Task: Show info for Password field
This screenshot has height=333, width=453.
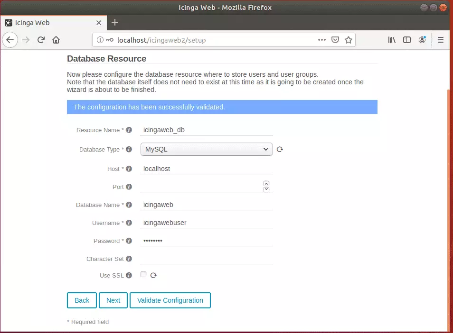Action: click(x=129, y=241)
